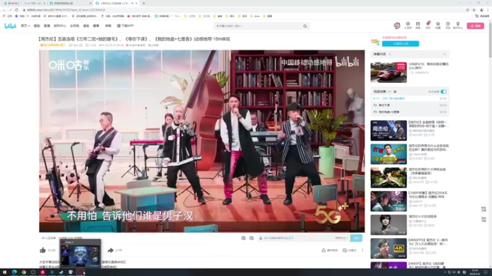Image resolution: width=492 pixels, height=276 pixels.
Task: Switch to the first browser tab
Action: click(24, 3)
